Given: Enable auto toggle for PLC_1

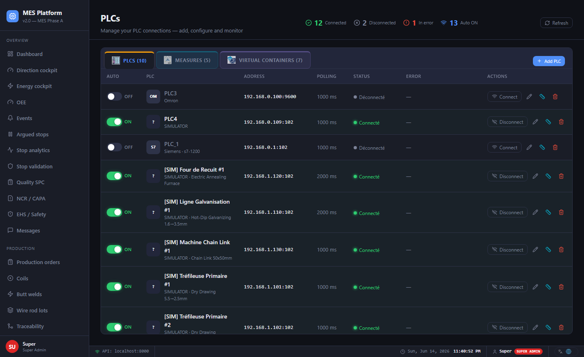Looking at the screenshot, I should coord(114,147).
